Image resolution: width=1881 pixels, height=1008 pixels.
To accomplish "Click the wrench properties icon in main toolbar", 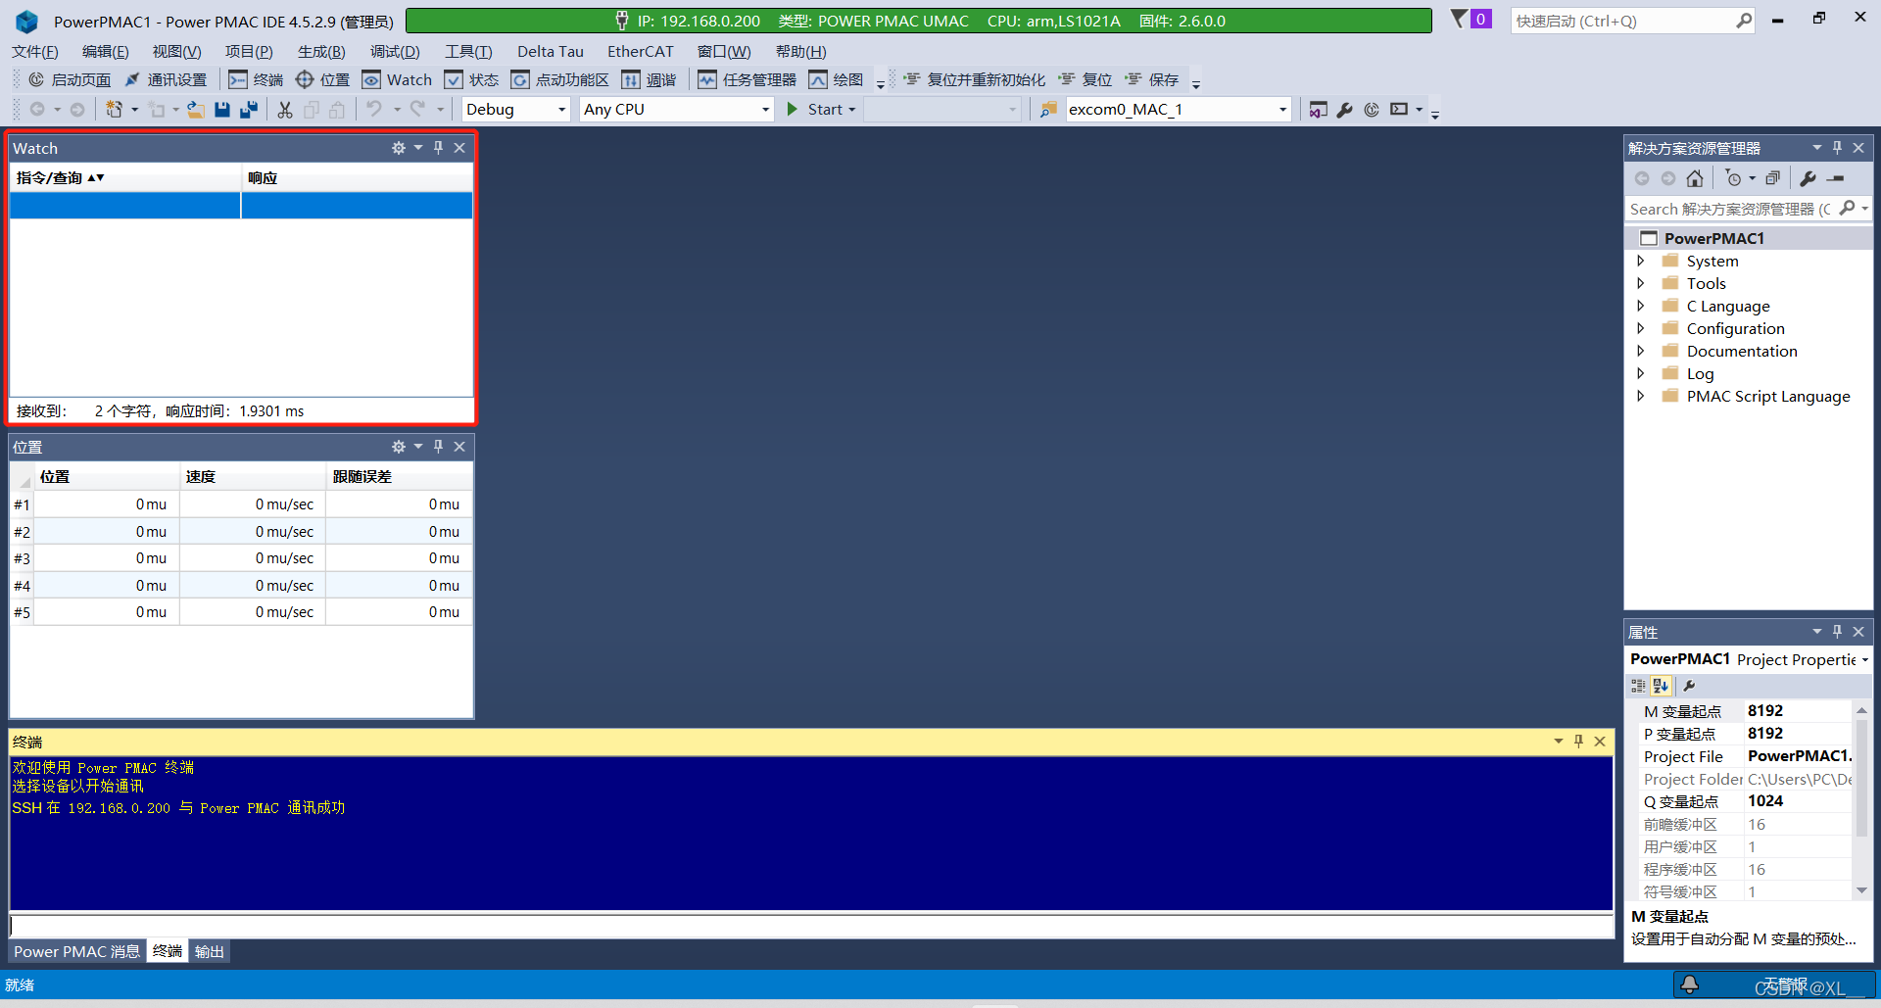I will coord(1345,110).
